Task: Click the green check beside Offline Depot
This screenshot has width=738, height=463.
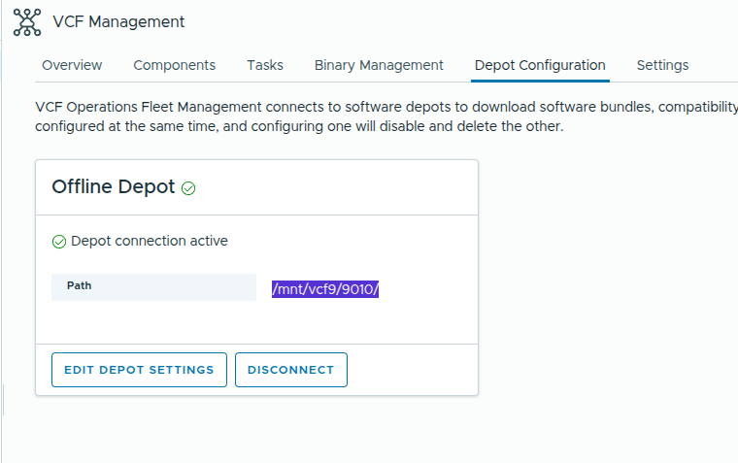Action: tap(188, 188)
